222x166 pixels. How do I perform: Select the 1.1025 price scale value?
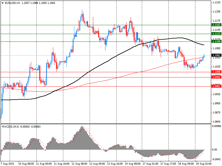pos(217,67)
